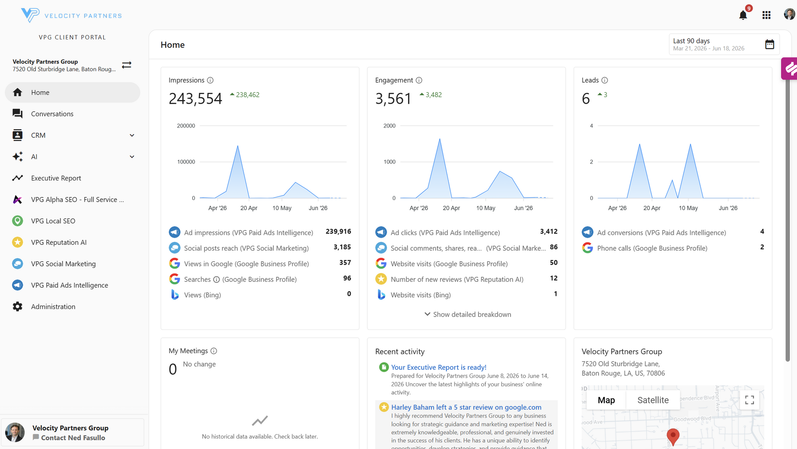Open Harley Baham 5 star review link
This screenshot has height=449, width=797.
tap(466, 407)
